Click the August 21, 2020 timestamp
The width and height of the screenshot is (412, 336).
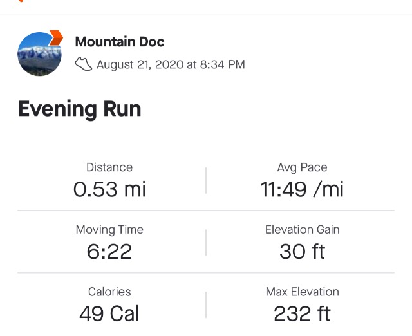[x=171, y=64]
